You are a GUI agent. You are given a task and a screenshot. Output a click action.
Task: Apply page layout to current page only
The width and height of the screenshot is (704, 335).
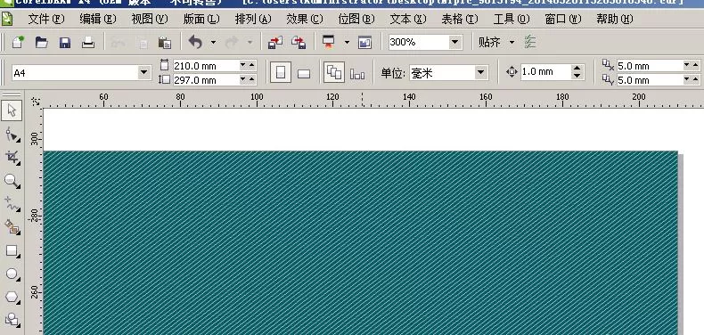point(357,74)
